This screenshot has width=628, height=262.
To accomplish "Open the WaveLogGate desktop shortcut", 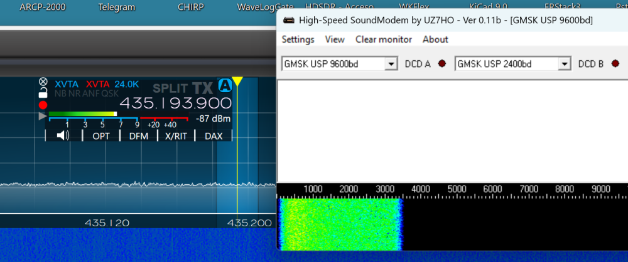I will [x=265, y=7].
